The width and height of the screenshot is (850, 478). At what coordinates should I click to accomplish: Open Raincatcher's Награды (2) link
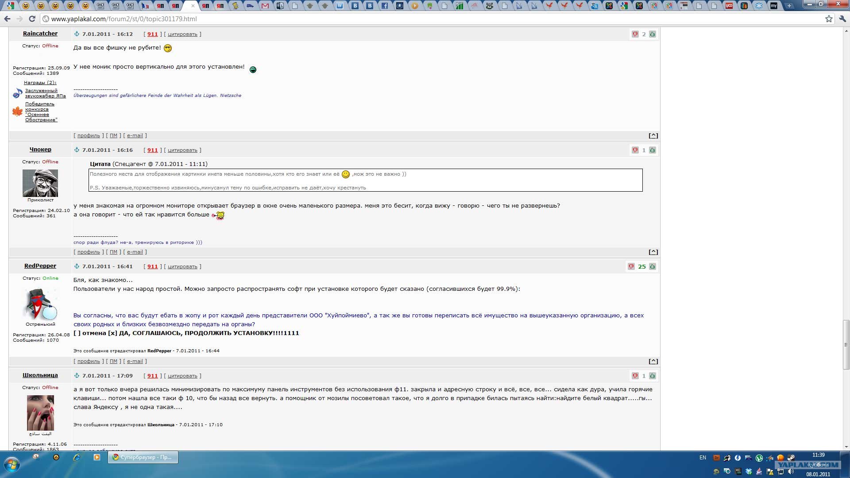point(40,83)
